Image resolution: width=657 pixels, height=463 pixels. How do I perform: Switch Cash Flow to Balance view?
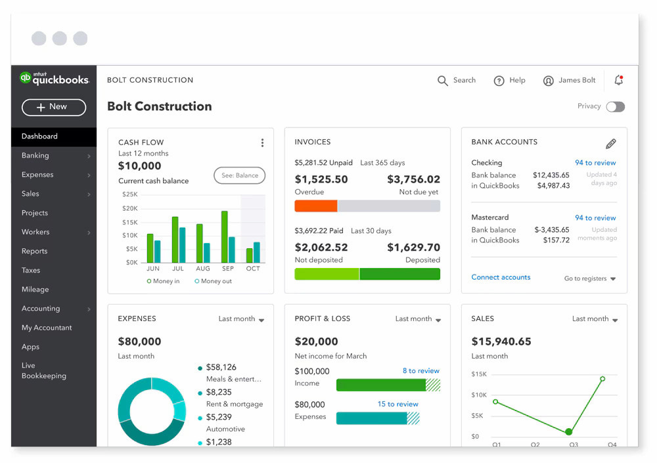239,175
